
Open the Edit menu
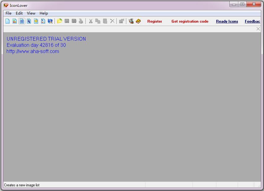(19, 13)
